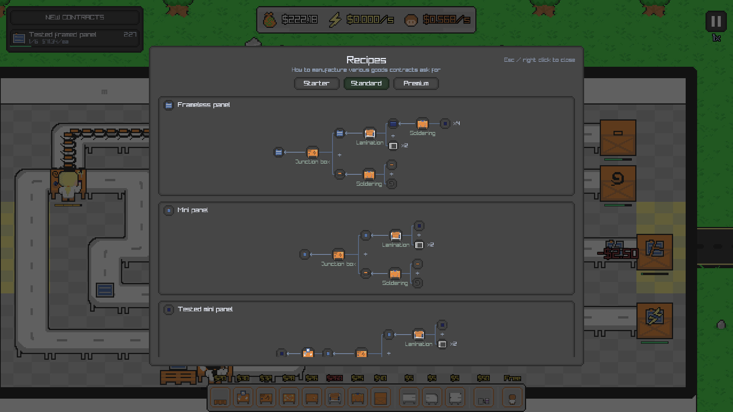Select the $32 soldering workstation item
733x412 pixels.
(266, 398)
